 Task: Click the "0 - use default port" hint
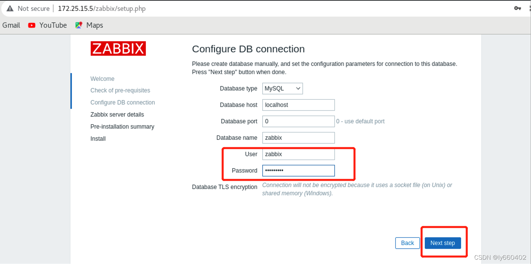[360, 121]
